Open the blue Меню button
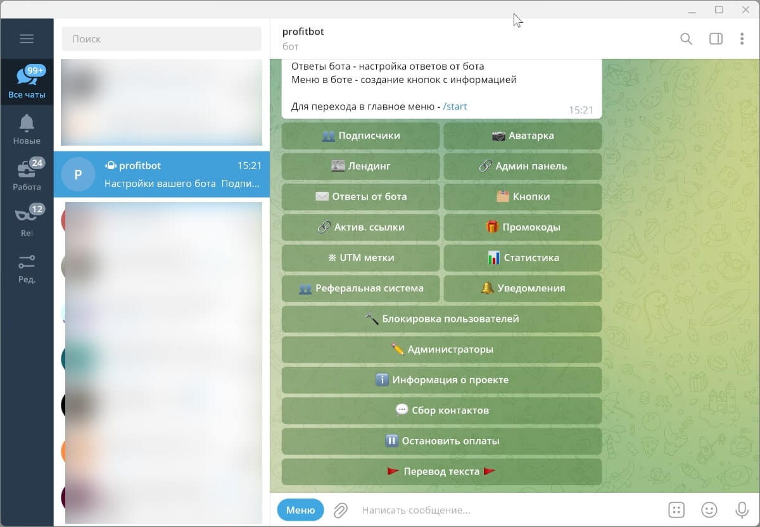 [300, 510]
